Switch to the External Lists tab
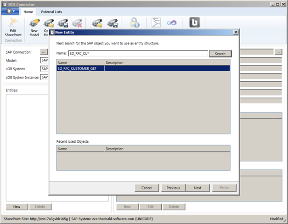The image size is (288, 224). point(51,12)
